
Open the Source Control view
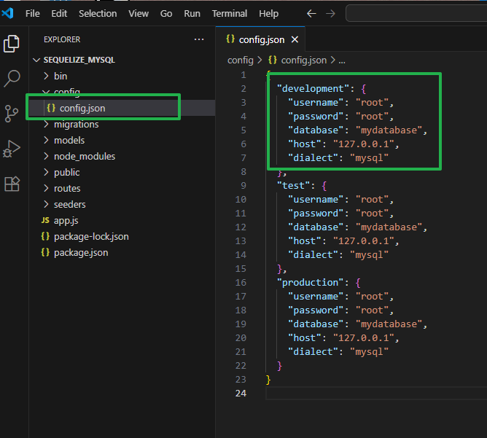click(x=12, y=114)
